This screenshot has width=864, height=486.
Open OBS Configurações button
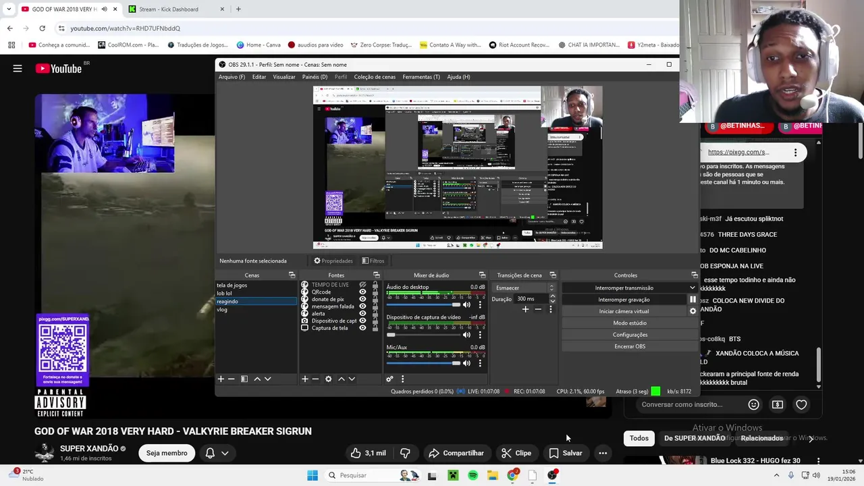click(630, 335)
